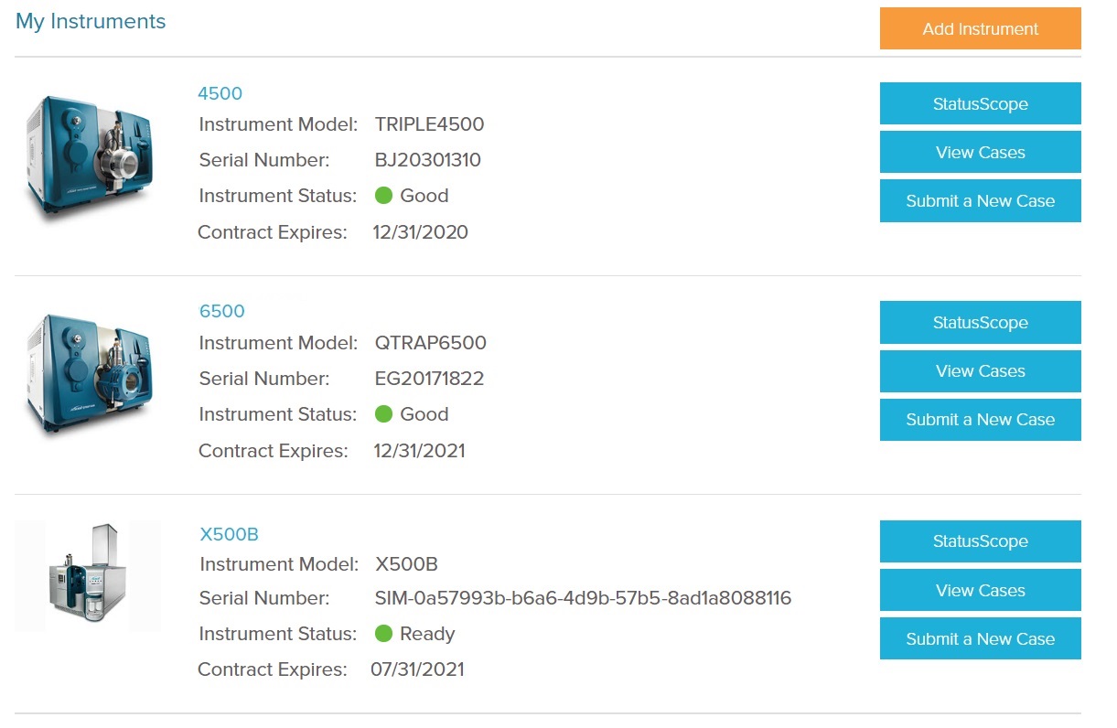Click the X500B instrument thumbnail image
Screen dimensions: 1117x728
click(x=89, y=577)
